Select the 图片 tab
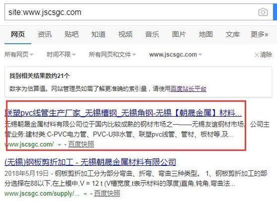The width and height of the screenshot is (277, 201). click(x=179, y=34)
